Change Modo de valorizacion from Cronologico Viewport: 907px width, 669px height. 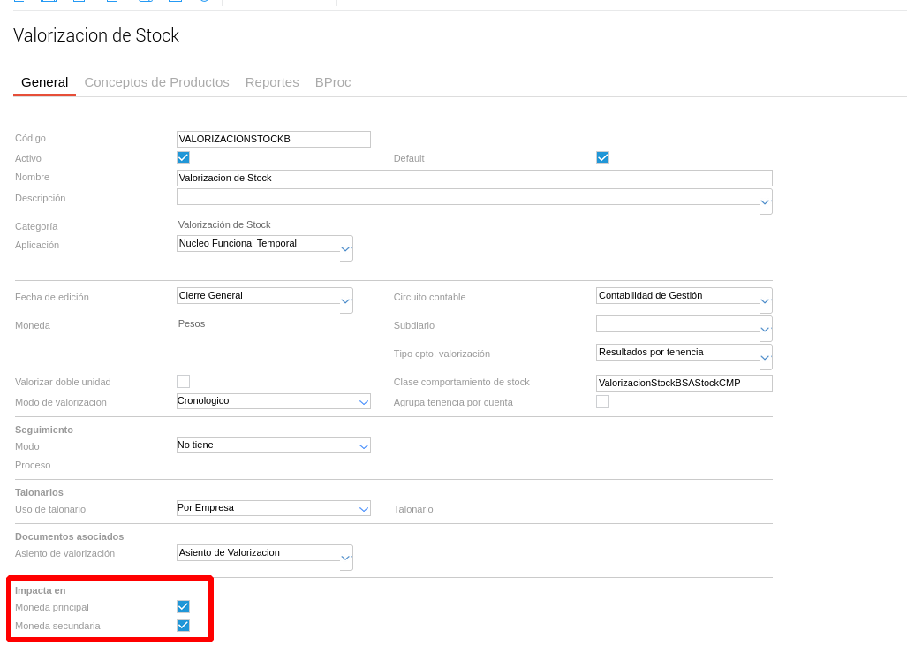pos(363,402)
